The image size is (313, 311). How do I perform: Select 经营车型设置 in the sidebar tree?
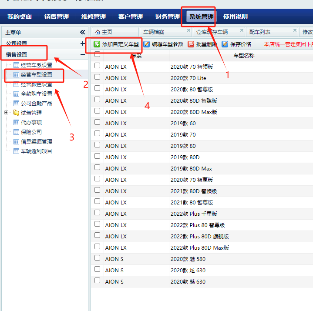(37, 75)
